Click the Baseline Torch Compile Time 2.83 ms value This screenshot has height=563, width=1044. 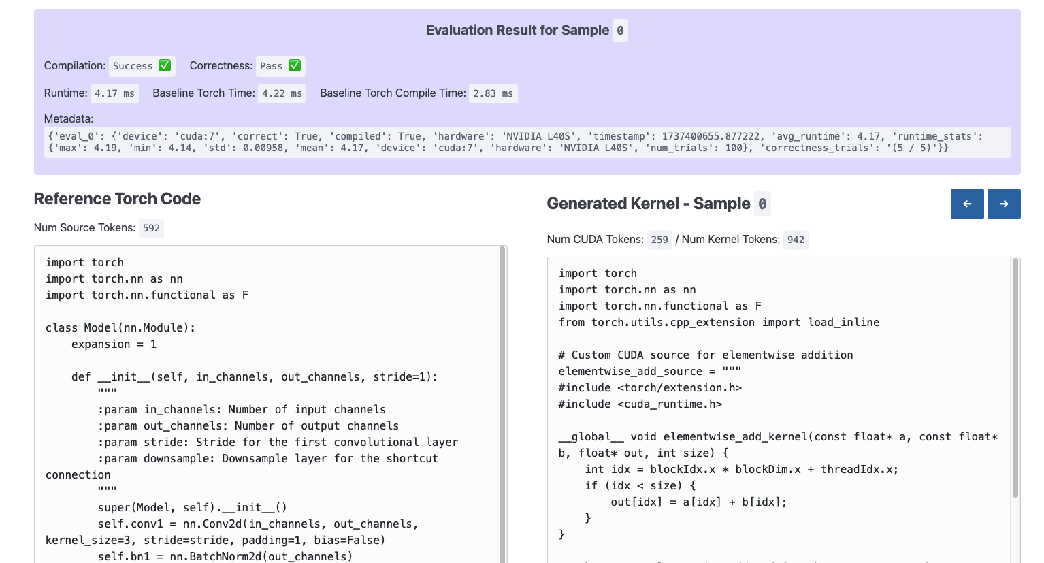pos(493,93)
